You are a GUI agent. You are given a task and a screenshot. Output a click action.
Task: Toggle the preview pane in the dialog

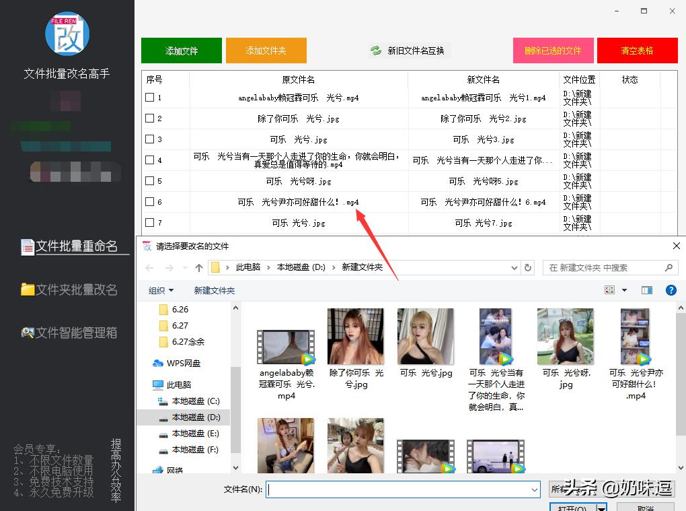click(647, 290)
